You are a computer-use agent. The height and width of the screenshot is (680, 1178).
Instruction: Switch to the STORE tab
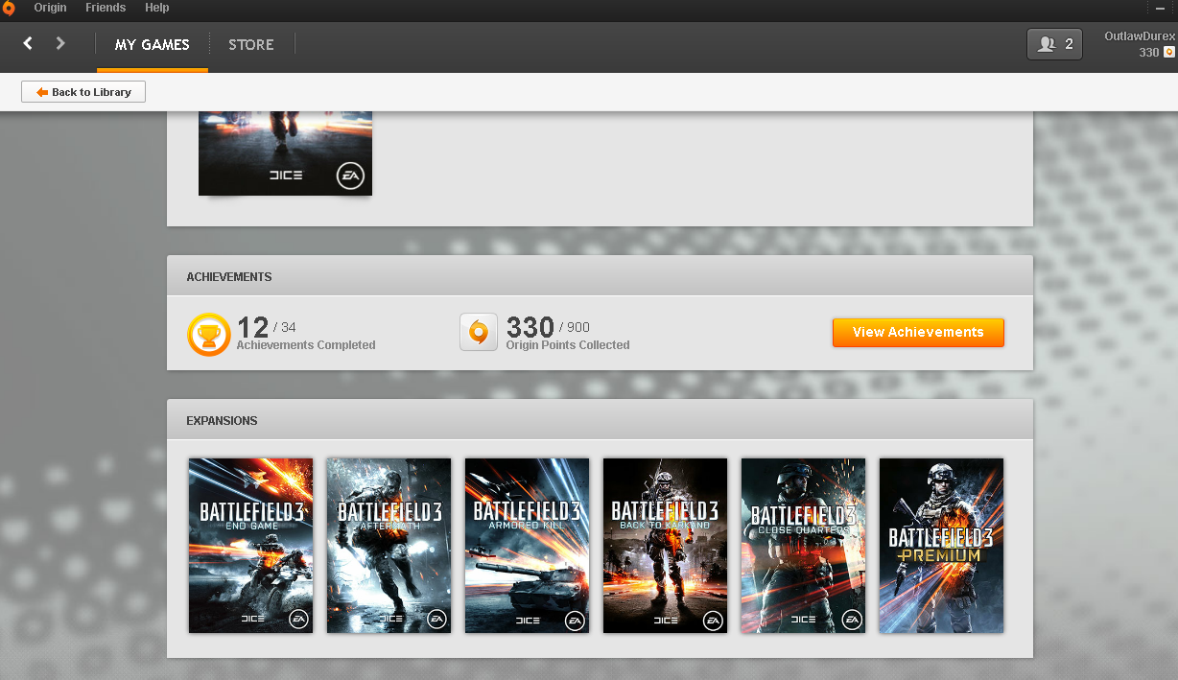click(251, 45)
